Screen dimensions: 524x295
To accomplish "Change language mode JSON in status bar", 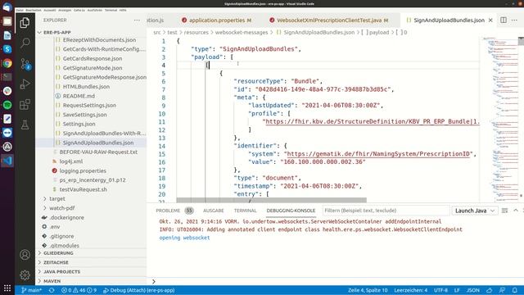I will pyautogui.click(x=473, y=290).
